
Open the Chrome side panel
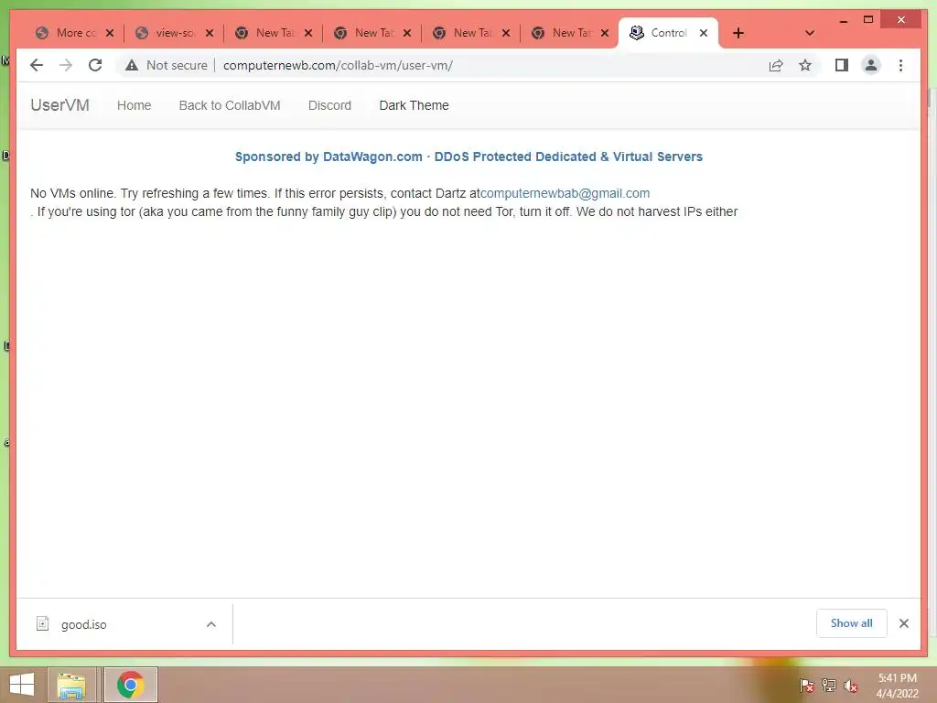[x=842, y=65]
